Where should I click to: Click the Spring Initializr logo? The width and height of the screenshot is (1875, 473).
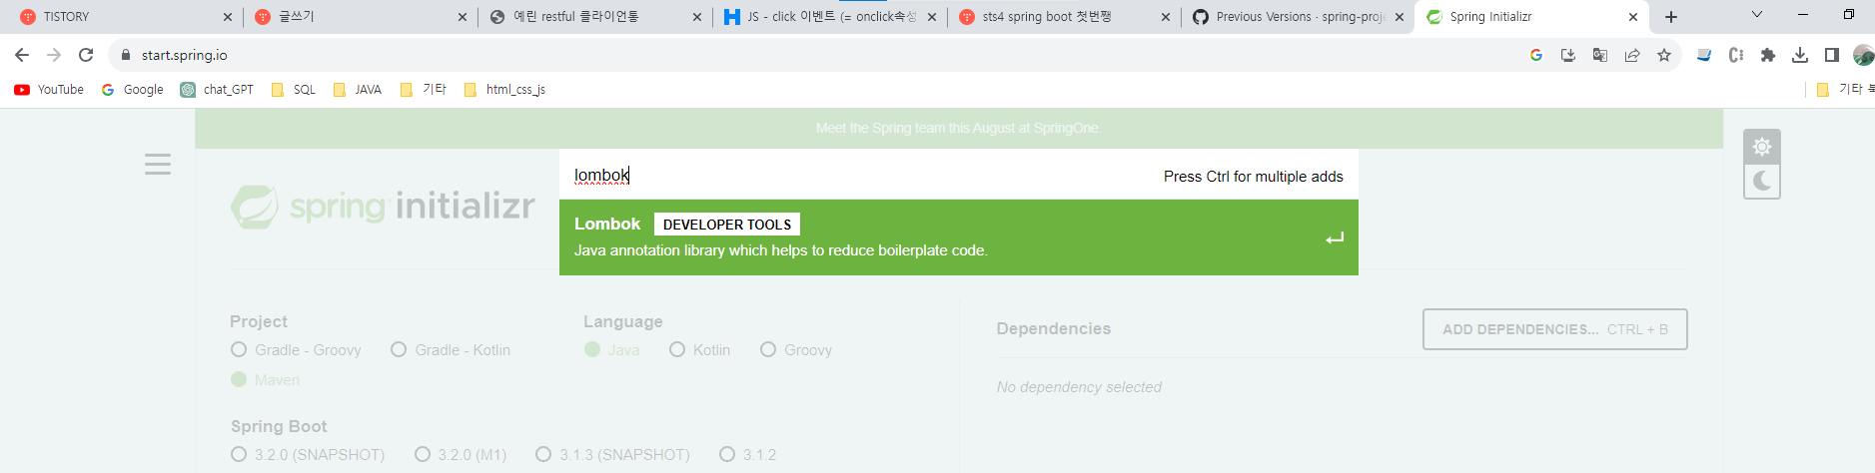coord(383,207)
